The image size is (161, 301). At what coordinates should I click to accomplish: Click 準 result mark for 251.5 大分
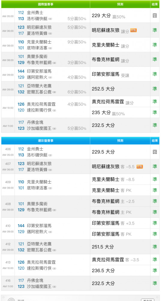click(155, 247)
